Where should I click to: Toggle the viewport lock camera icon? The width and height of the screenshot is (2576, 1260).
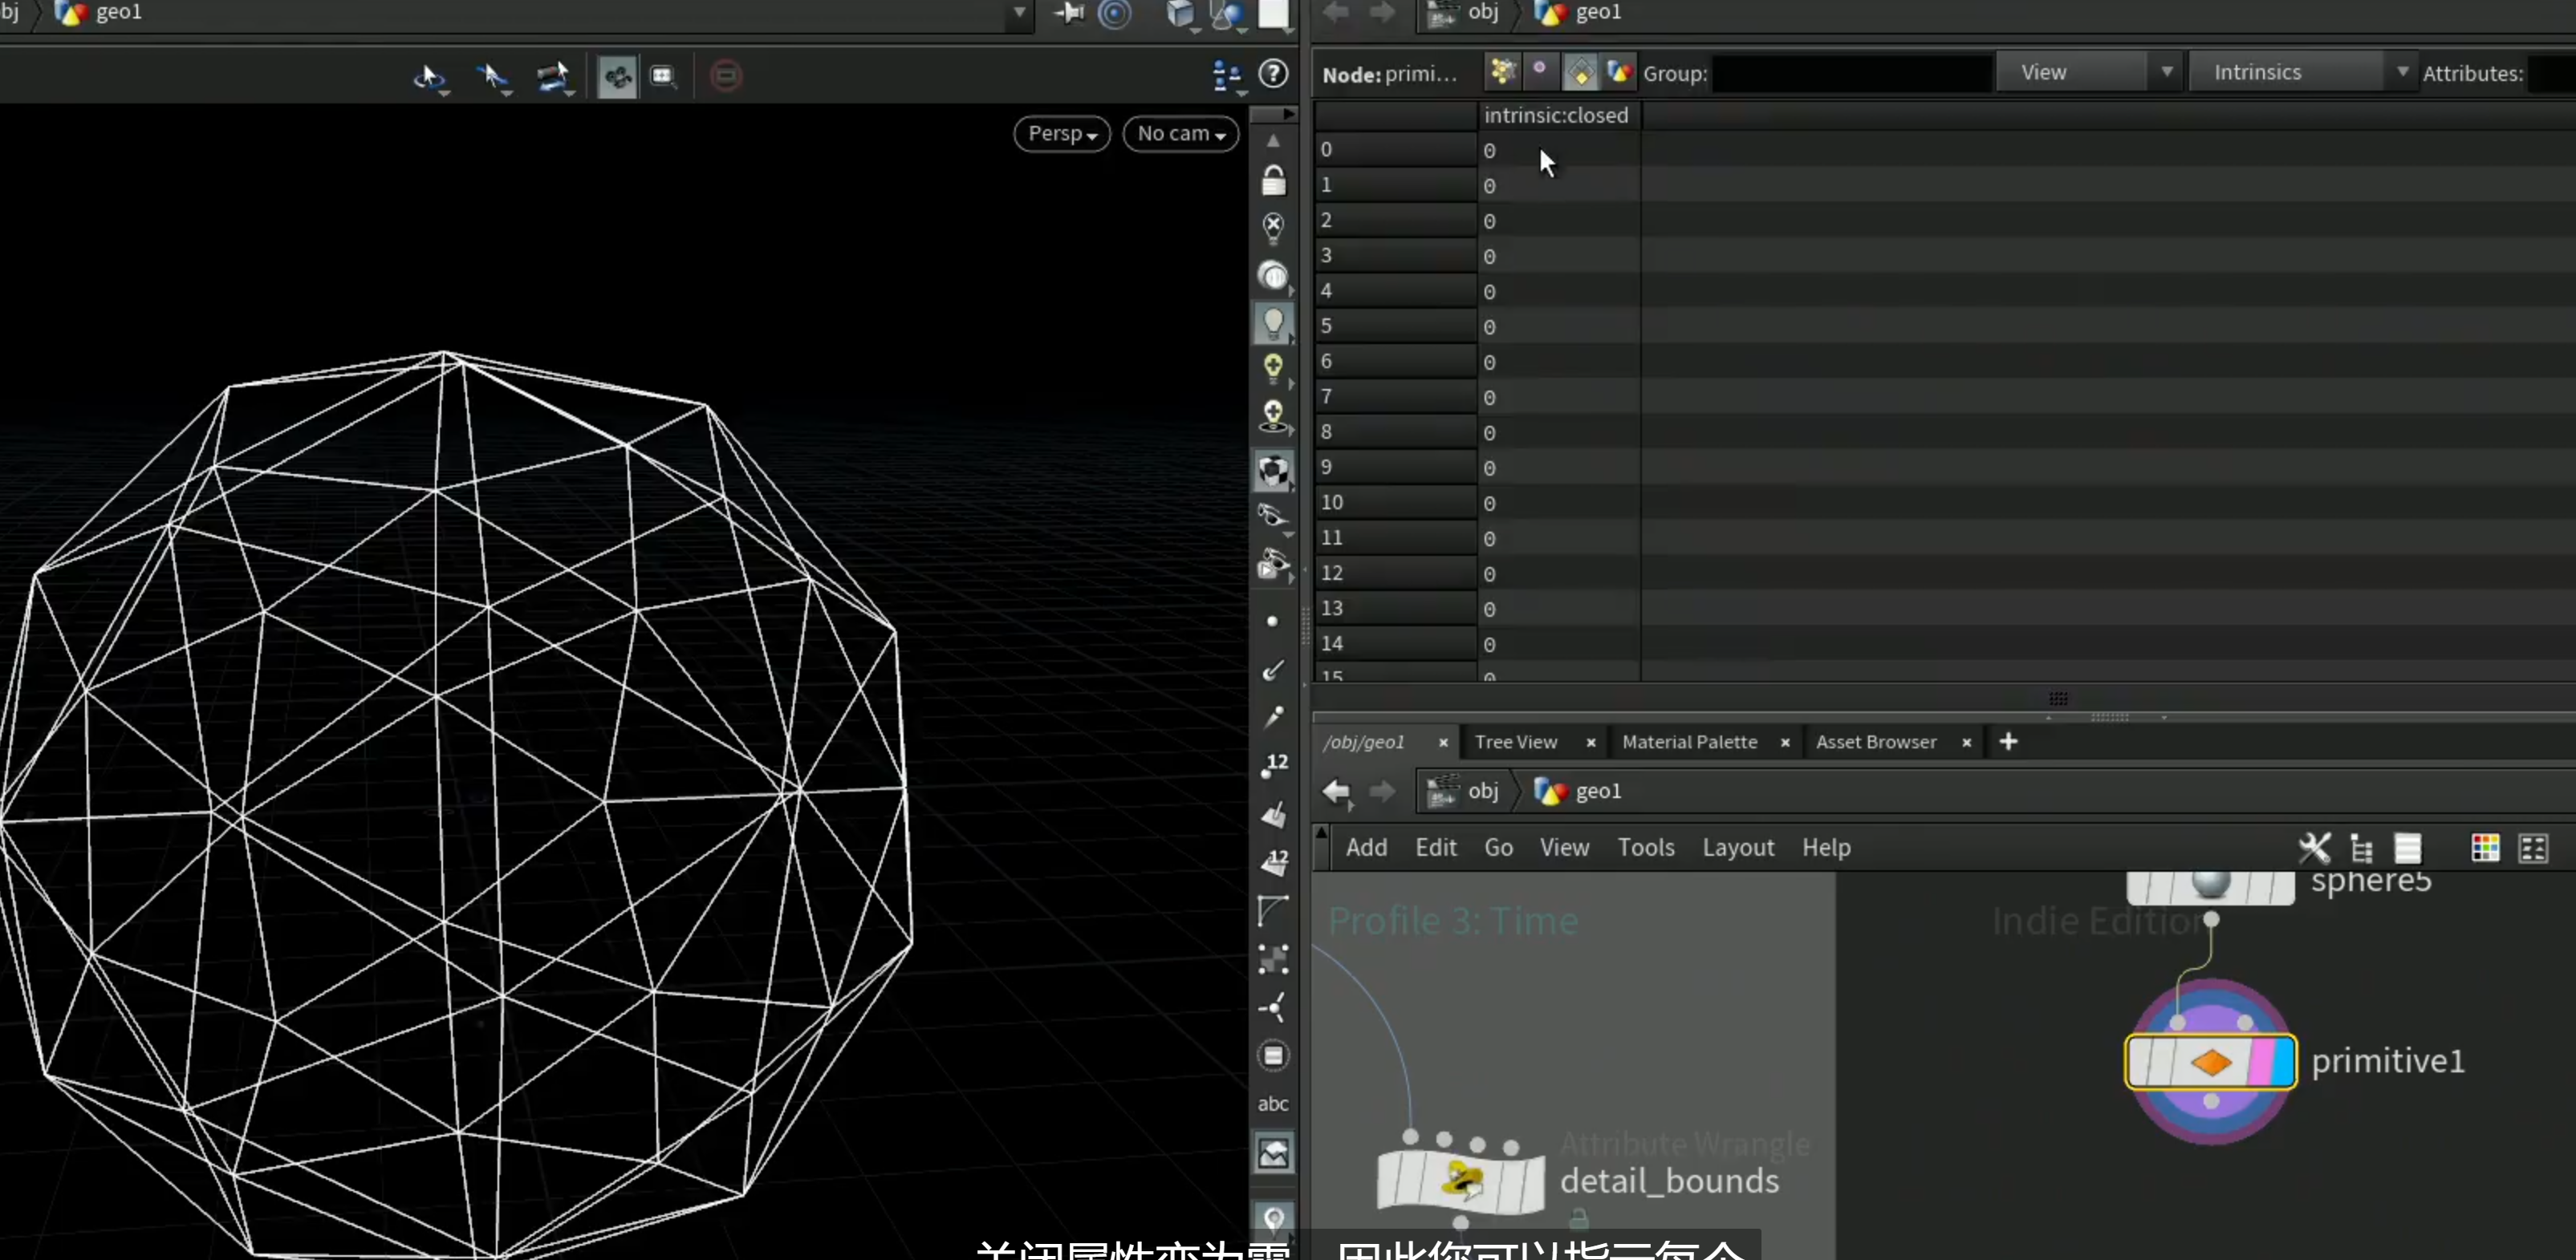coord(1273,180)
